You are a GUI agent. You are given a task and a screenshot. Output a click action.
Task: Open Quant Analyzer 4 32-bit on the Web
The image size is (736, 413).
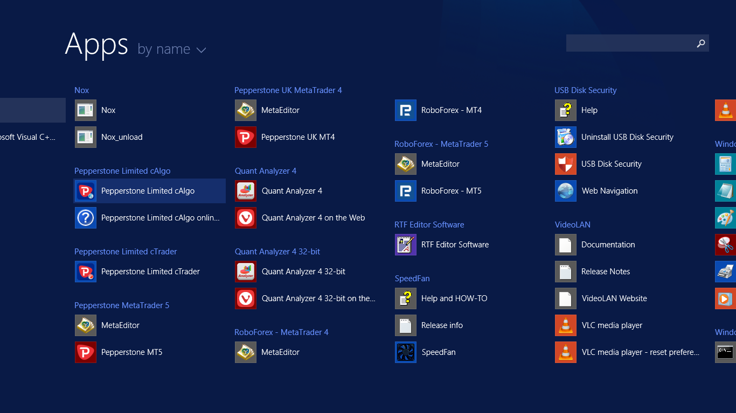(309, 298)
